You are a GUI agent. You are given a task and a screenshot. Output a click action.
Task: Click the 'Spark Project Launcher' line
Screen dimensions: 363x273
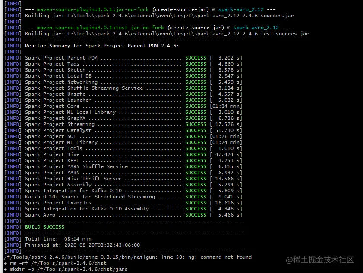[123, 100]
